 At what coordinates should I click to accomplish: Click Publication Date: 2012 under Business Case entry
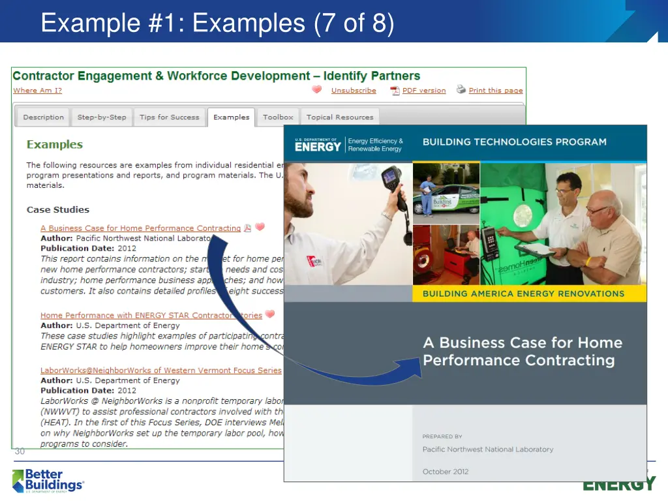click(x=88, y=249)
